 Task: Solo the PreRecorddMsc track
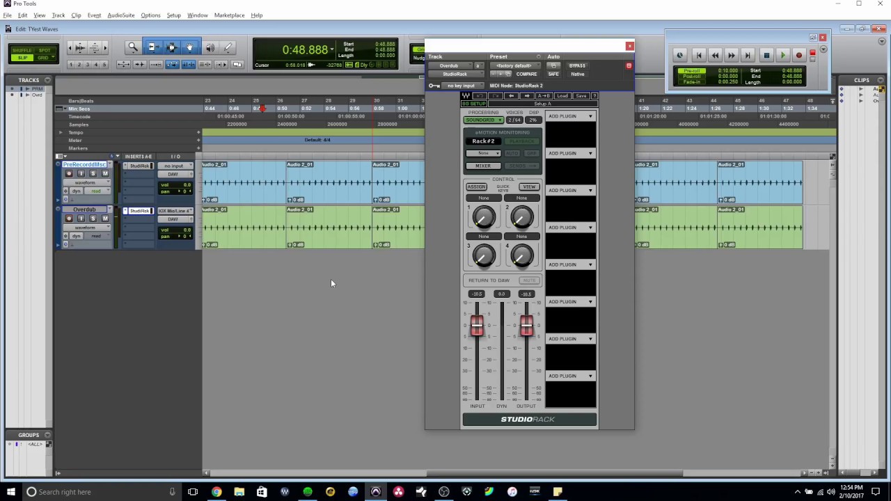(93, 173)
